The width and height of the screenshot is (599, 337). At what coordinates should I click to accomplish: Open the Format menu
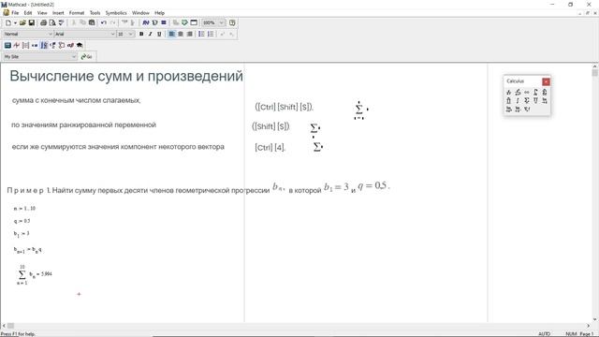click(x=77, y=12)
